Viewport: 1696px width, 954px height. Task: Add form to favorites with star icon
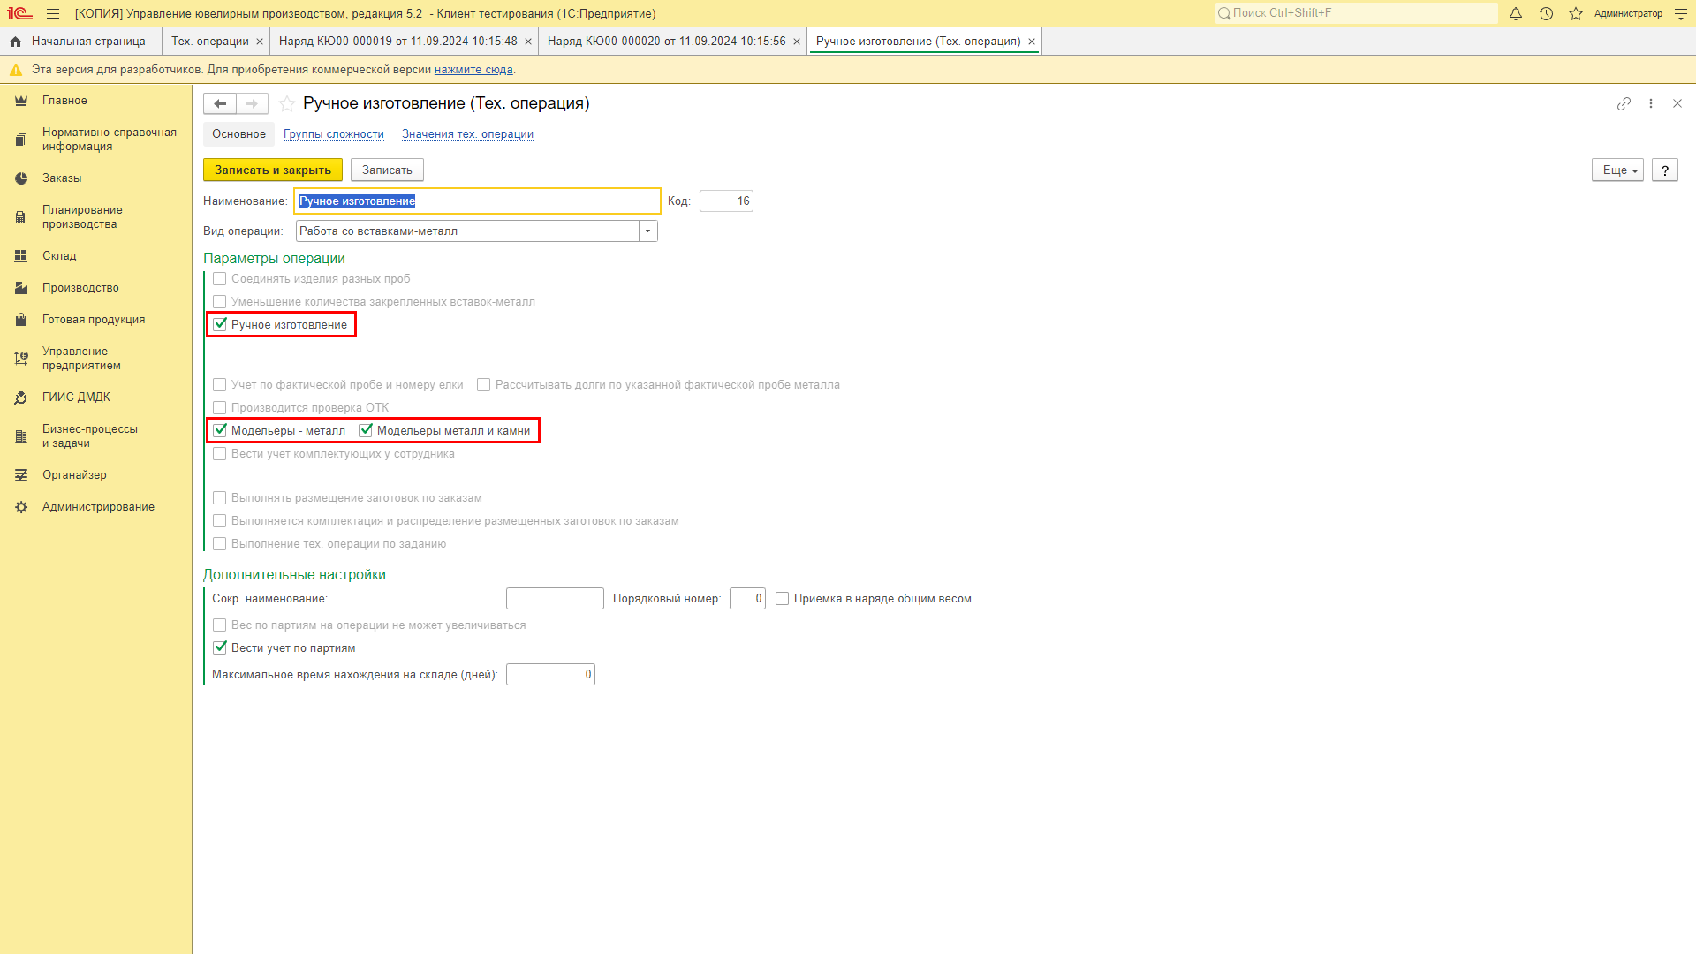pos(287,103)
